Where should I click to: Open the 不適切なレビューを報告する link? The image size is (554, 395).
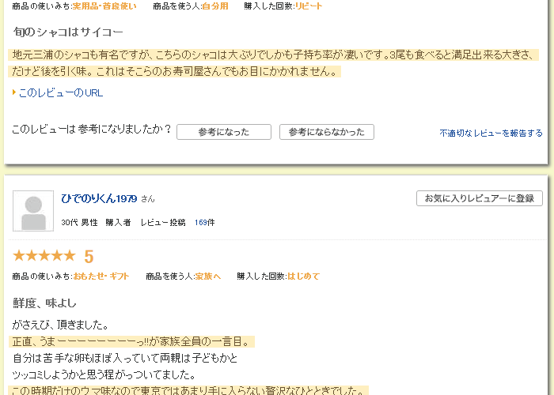pyautogui.click(x=491, y=133)
